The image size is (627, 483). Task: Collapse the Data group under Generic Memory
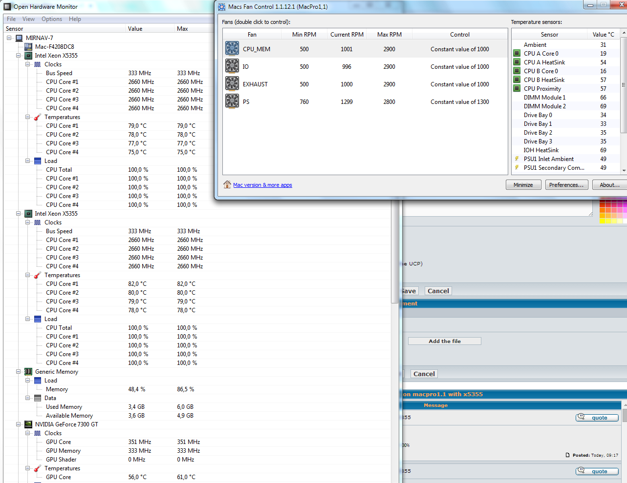point(28,398)
